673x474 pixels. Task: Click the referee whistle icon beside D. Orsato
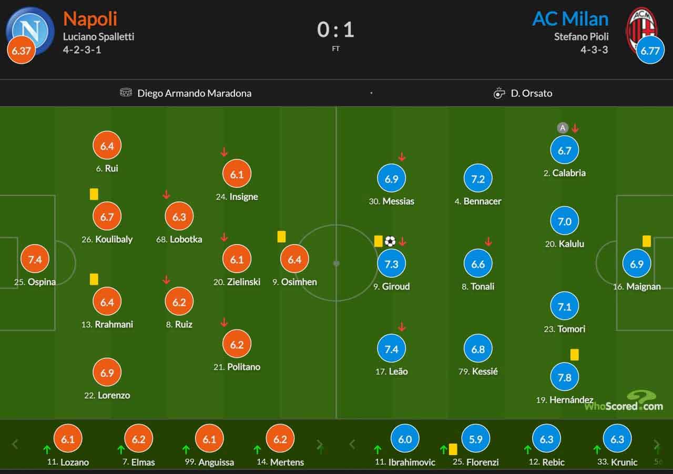pos(499,93)
